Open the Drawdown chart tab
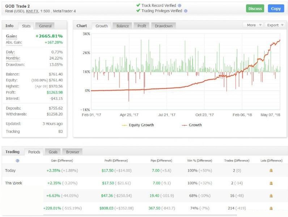The height and width of the screenshot is (217, 288). 163,26
